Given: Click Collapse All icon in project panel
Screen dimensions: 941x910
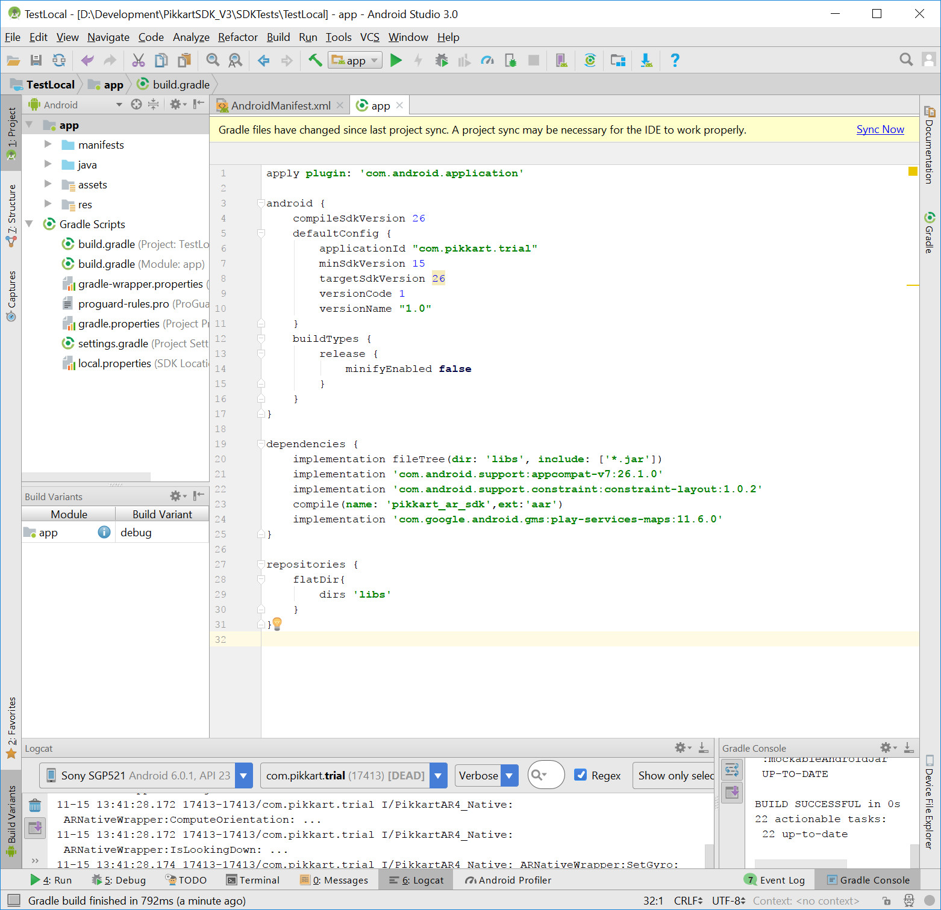Looking at the screenshot, I should 154,105.
